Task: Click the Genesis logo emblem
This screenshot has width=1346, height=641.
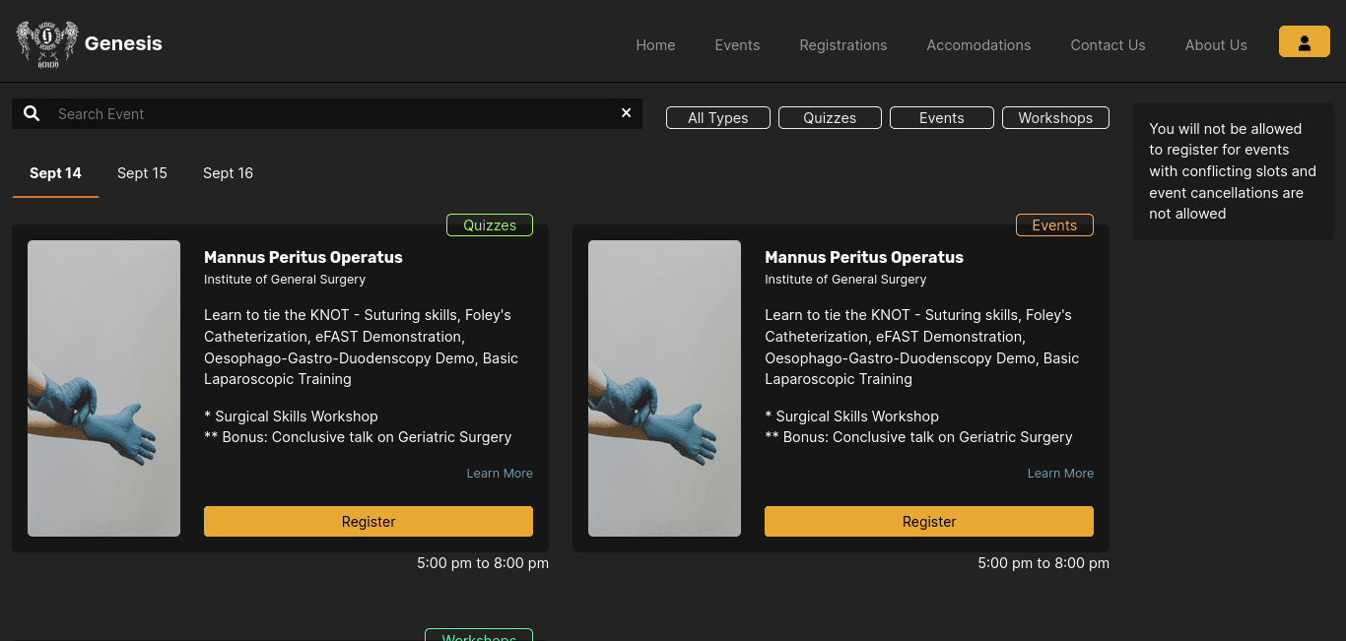Action: [x=46, y=44]
